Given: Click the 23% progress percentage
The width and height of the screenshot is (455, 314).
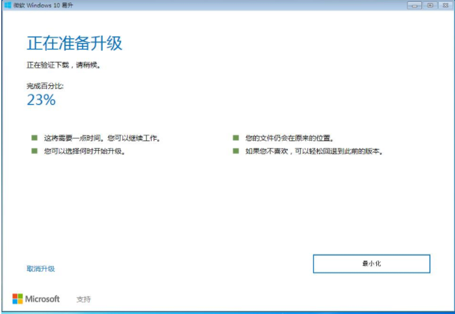Looking at the screenshot, I should tap(41, 99).
